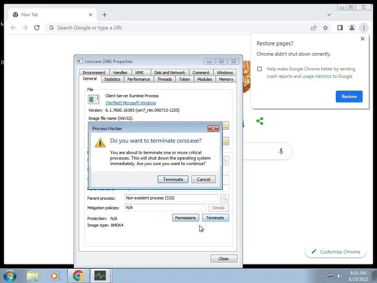Click the Permissions button
This screenshot has height=283, width=377.
point(186,218)
